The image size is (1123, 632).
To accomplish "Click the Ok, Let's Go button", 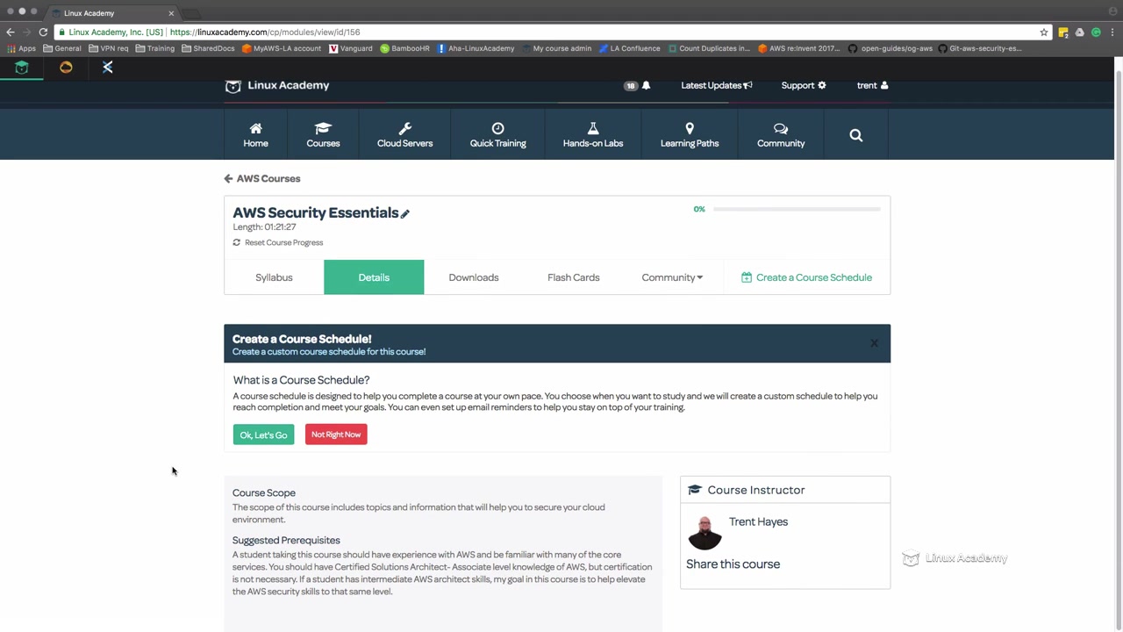I will click(x=263, y=434).
